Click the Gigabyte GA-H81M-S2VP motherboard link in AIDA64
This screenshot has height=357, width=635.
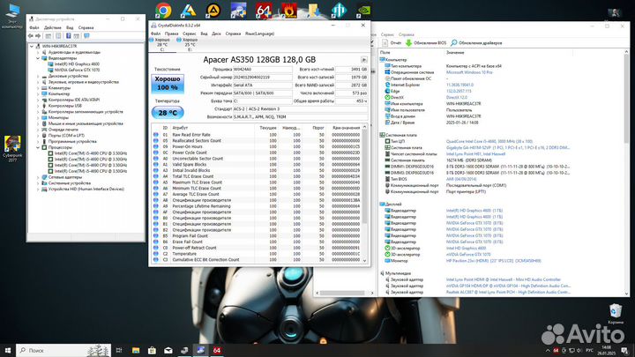[x=508, y=148]
